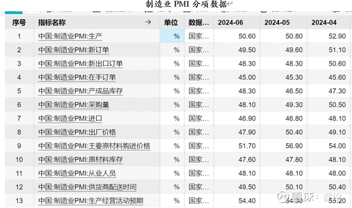Click the truncated 数据… column header
This screenshot has width=352, height=208.
198,22
